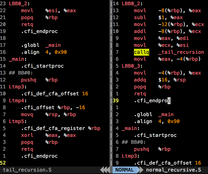Click current line number 52 in left pane
Image resolution: width=208 pixels, height=174 pixels.
tap(3, 163)
